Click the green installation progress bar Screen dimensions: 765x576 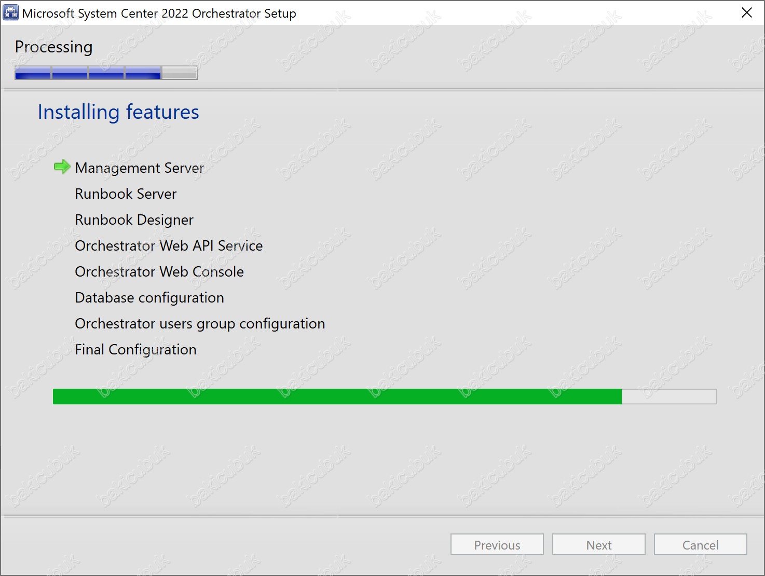point(385,396)
